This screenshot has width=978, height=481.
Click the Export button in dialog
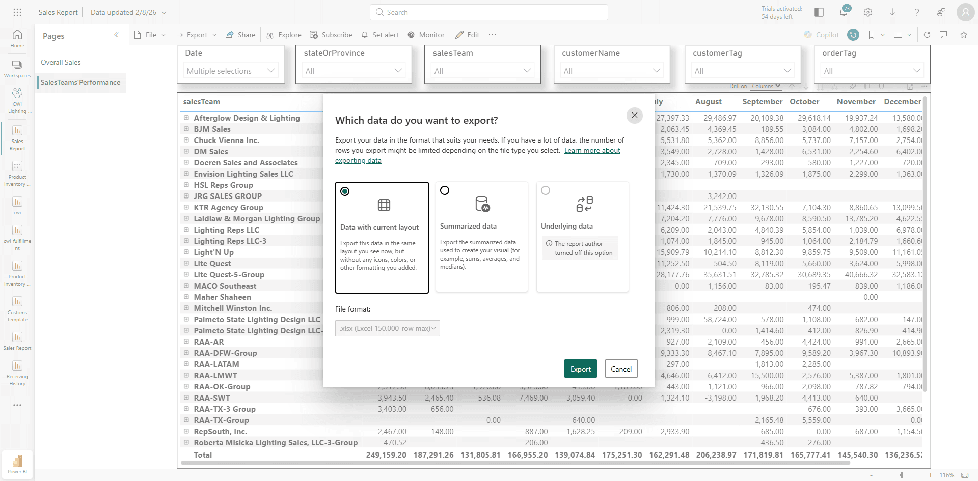point(581,369)
